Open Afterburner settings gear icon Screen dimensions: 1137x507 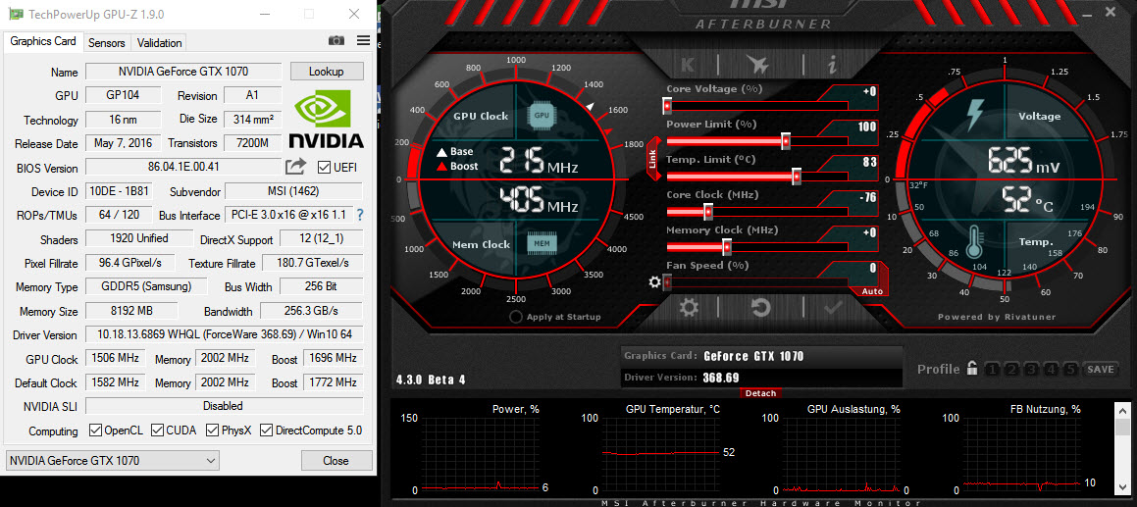pyautogui.click(x=688, y=308)
